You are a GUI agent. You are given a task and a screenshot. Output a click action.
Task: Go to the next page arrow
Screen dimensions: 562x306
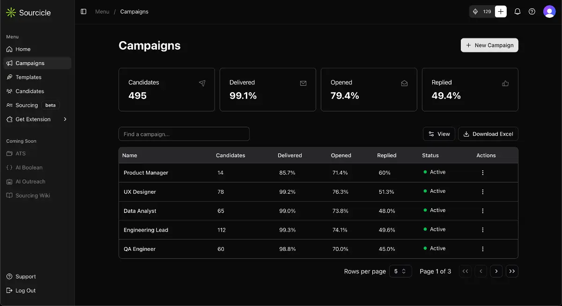[x=496, y=271]
